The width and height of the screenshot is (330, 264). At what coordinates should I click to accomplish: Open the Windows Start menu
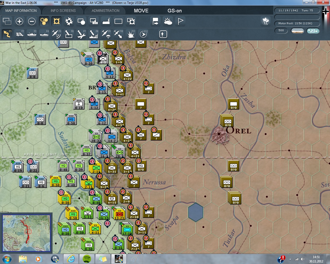coord(7,259)
